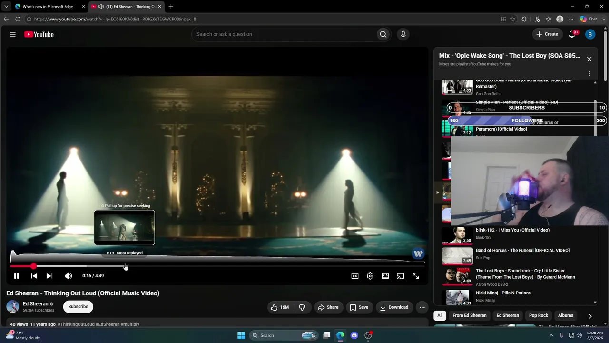Save the video to a playlist
Screen dimensions: 609x343
point(359,307)
